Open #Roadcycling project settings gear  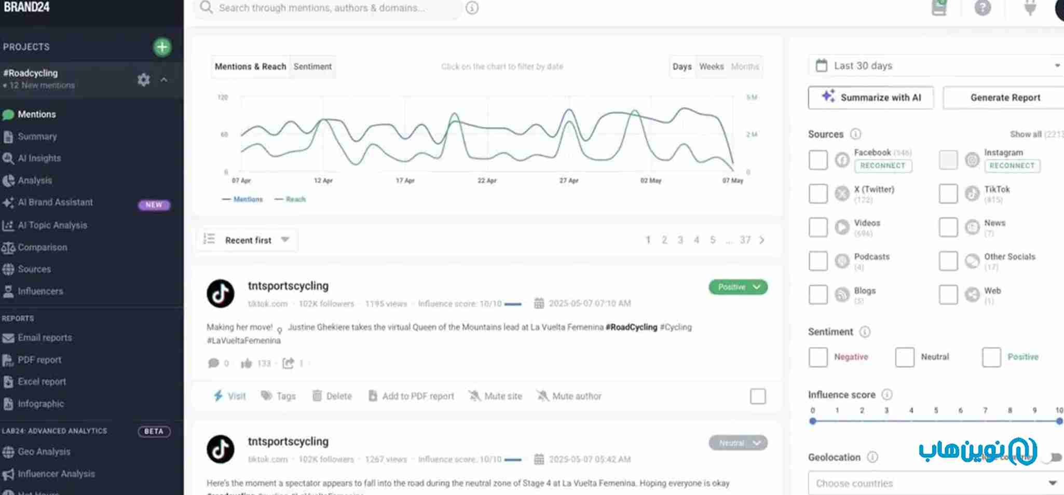(144, 79)
